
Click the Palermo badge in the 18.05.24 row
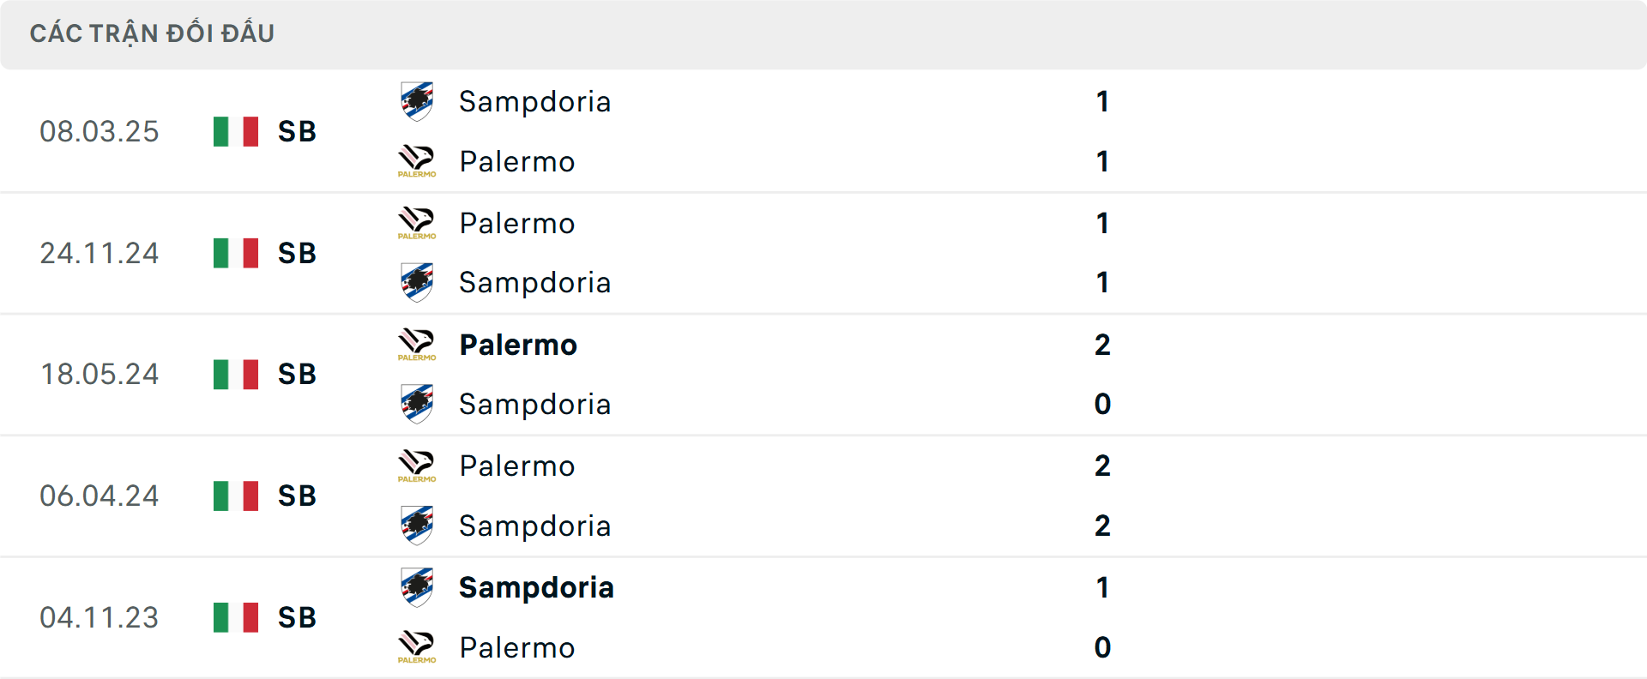point(417,343)
